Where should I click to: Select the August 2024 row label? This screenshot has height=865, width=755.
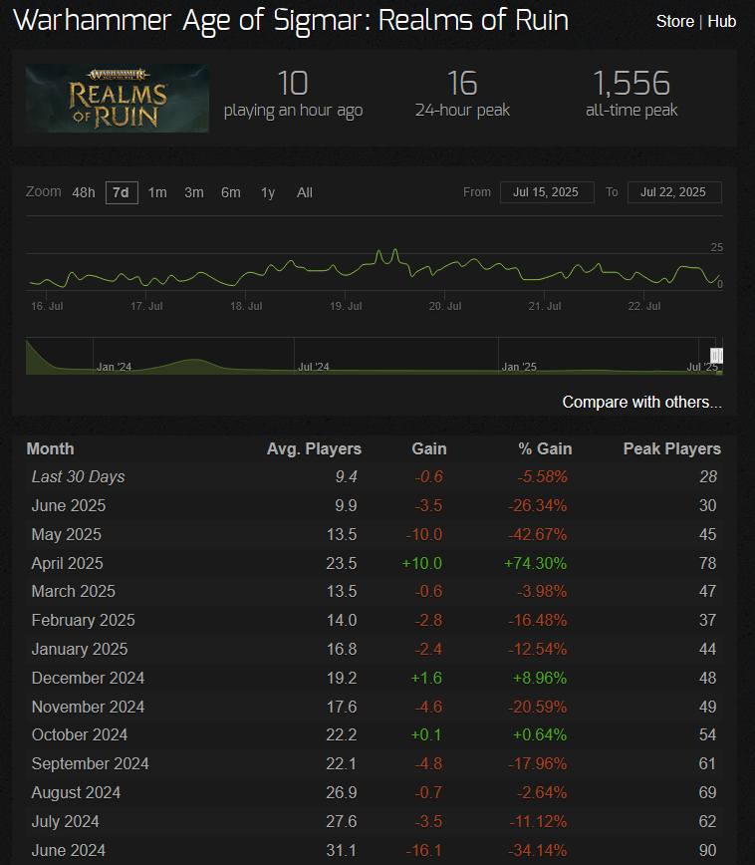[76, 792]
